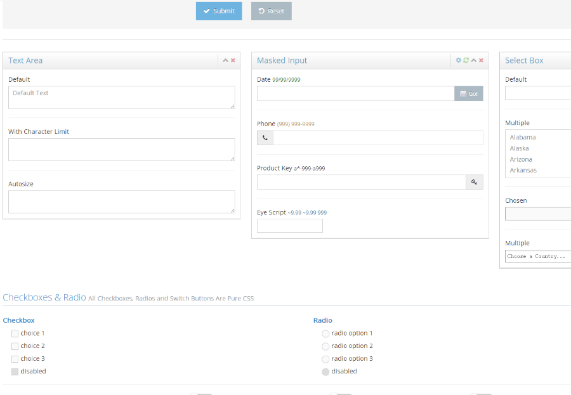The image size is (571, 395).
Task: Focus the Date masked input
Action: [x=356, y=94]
